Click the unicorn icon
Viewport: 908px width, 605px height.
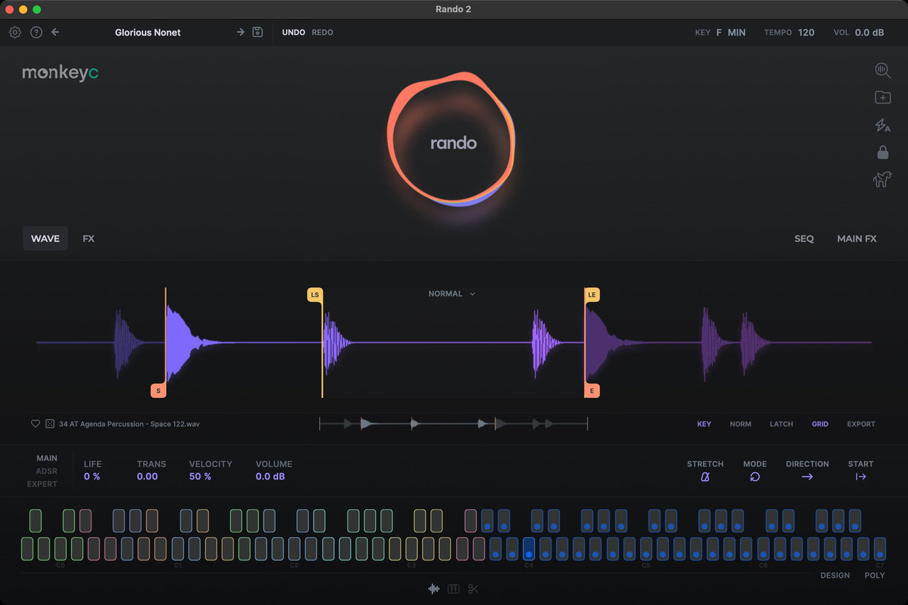pos(882,179)
